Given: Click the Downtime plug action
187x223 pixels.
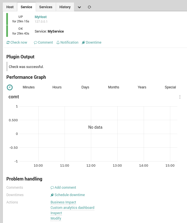Looking at the screenshot, I should [x=92, y=43].
